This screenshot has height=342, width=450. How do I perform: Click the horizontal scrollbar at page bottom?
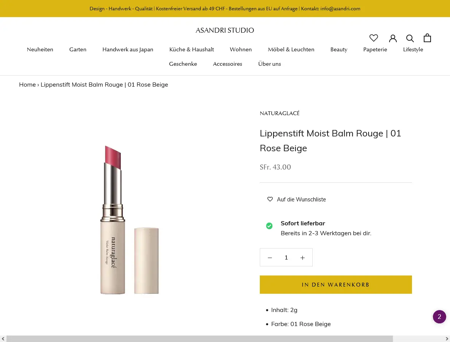198,338
